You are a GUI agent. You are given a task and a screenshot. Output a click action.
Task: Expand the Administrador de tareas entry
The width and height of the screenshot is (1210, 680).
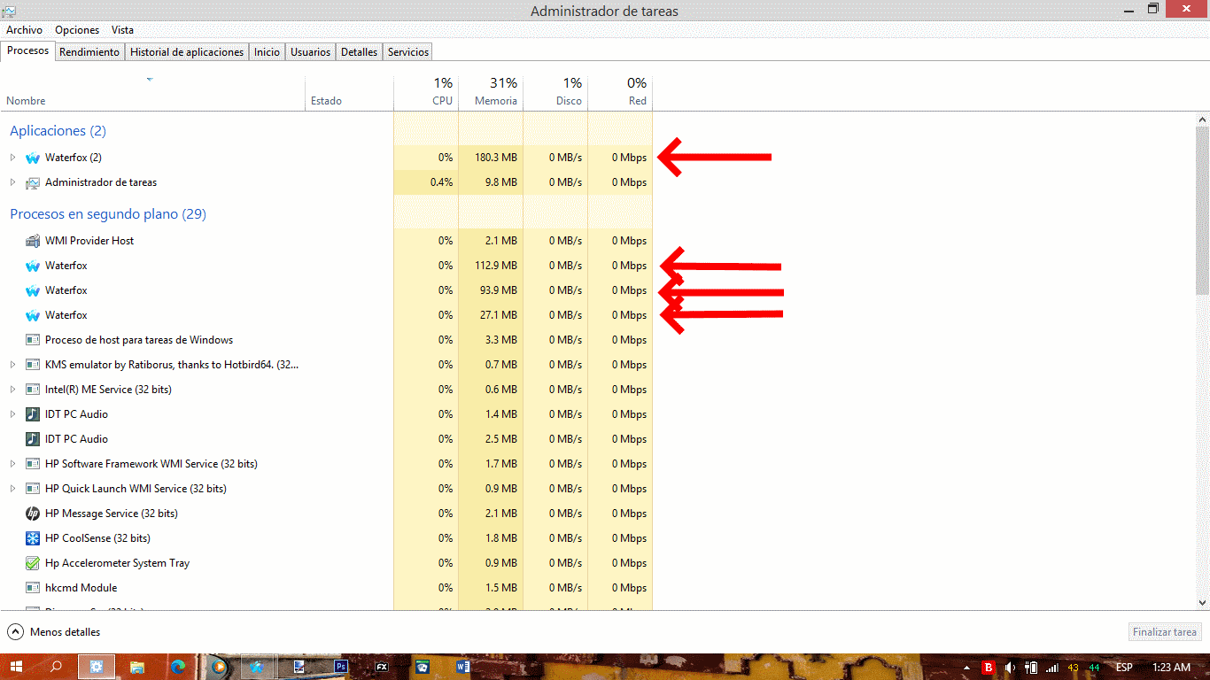(x=12, y=182)
